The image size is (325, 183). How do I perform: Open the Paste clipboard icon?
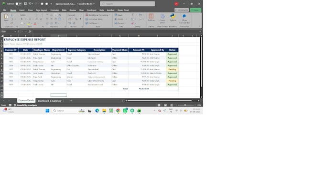(6, 16)
